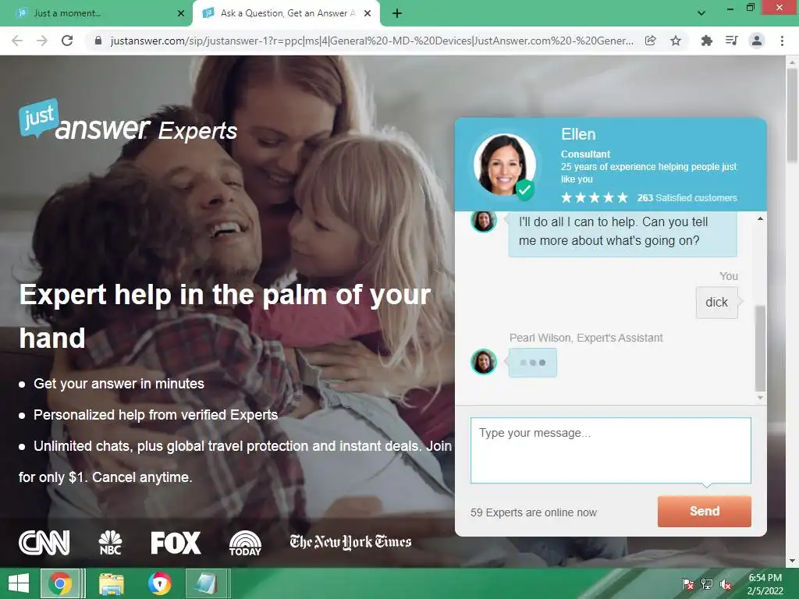Click 'Personalized help from verified Experts' bullet
The height and width of the screenshot is (599, 799).
point(155,415)
